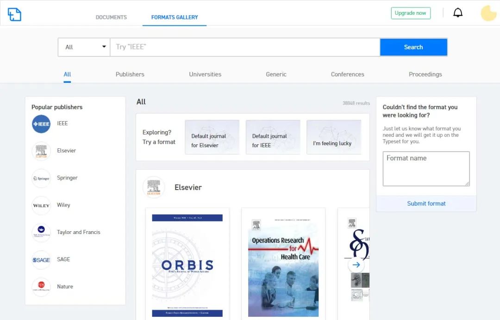The image size is (500, 320).
Task: Open the All category dropdown
Action: click(x=84, y=47)
